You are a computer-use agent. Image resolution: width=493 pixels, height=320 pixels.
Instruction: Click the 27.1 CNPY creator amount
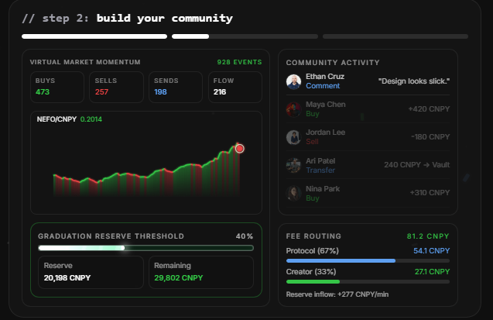(x=433, y=271)
